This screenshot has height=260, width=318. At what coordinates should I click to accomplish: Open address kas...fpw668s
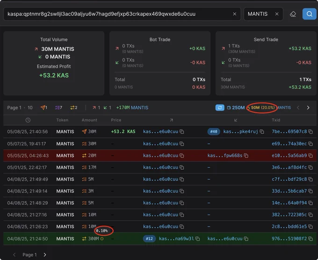(225, 156)
